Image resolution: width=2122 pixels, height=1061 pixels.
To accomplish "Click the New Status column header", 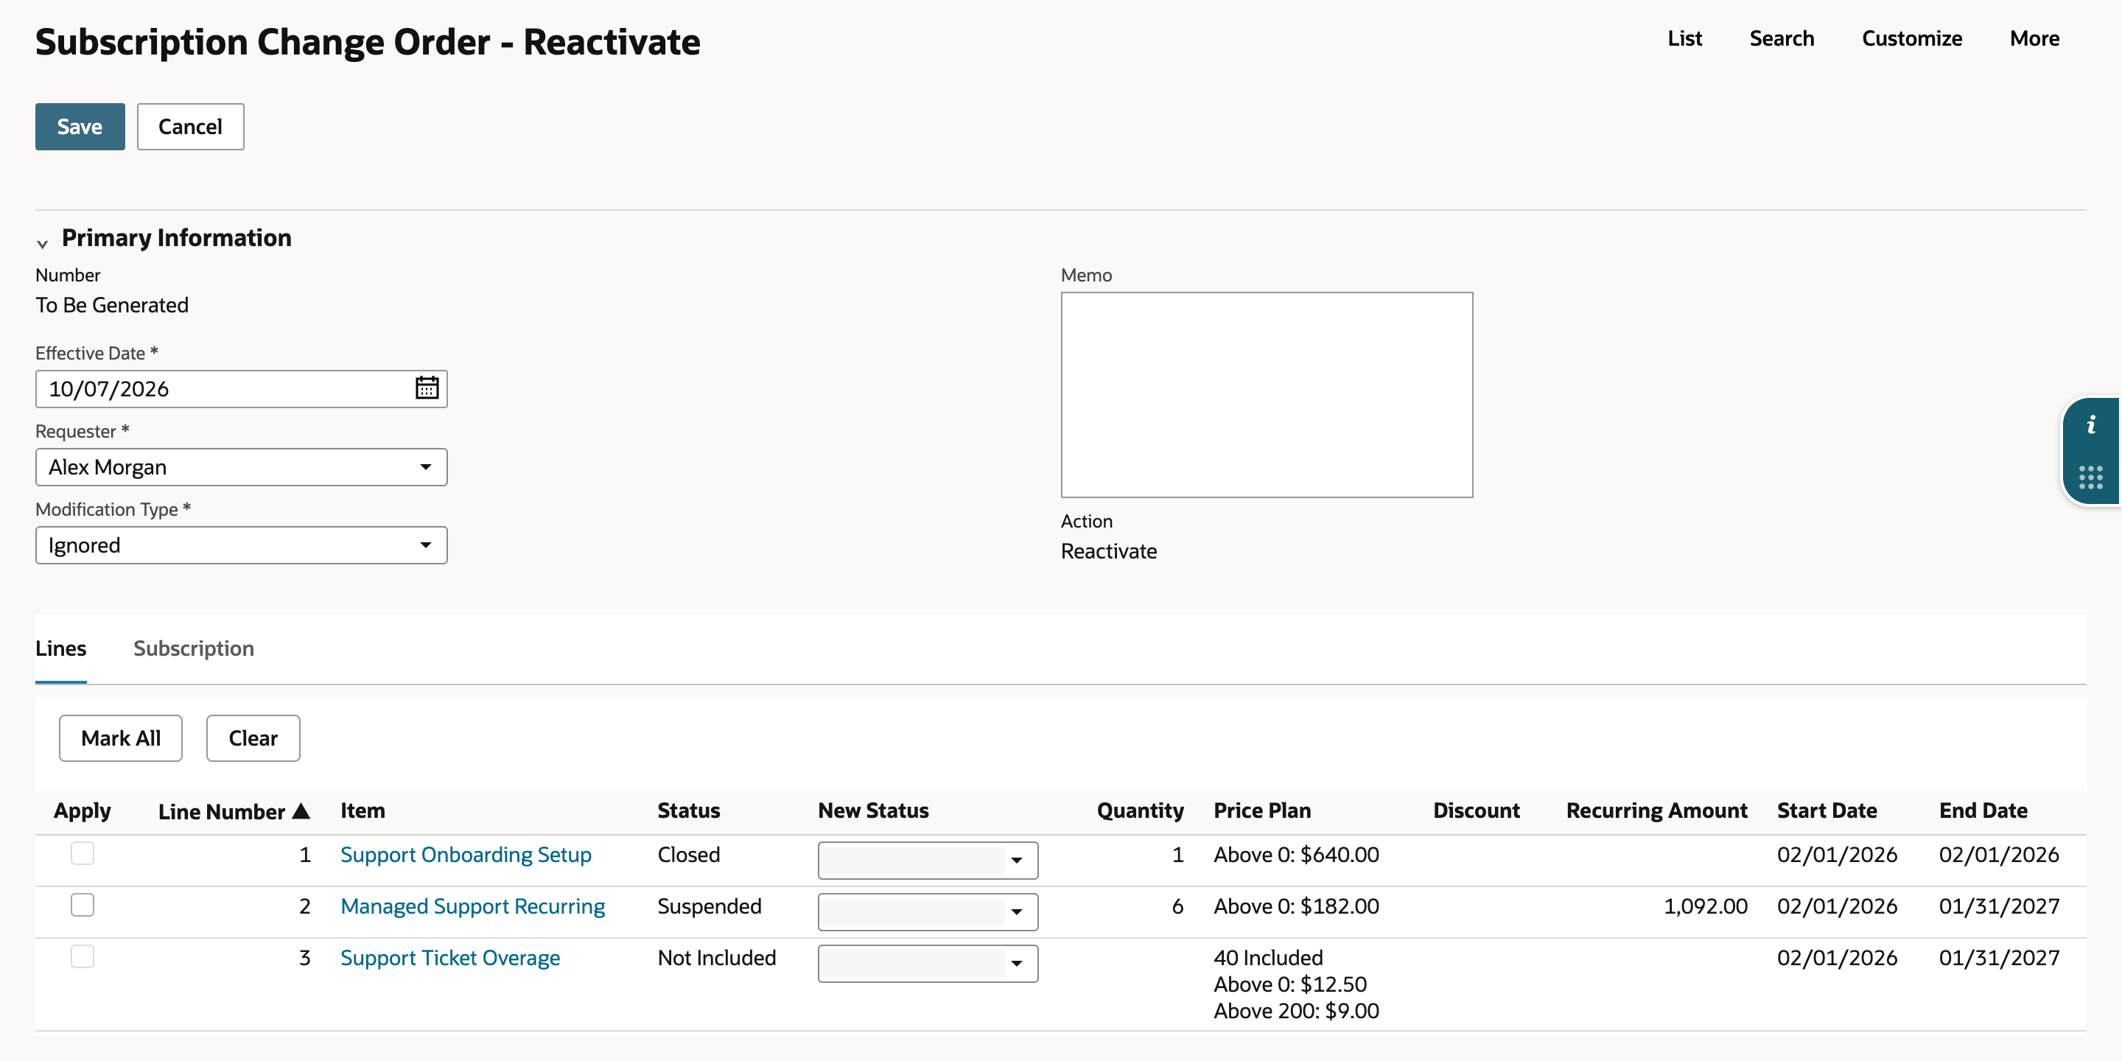I will coord(873,810).
